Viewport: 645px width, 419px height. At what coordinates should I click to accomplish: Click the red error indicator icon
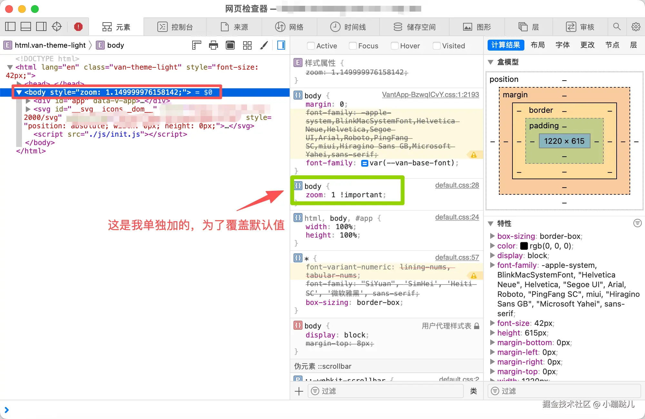tap(78, 27)
